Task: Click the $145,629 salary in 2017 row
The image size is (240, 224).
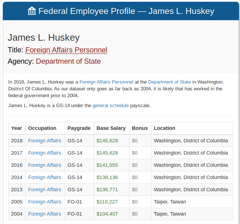Action: [107, 153]
